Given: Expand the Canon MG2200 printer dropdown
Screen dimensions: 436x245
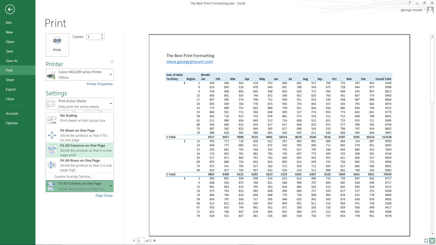Looking at the screenshot, I should coord(111,75).
